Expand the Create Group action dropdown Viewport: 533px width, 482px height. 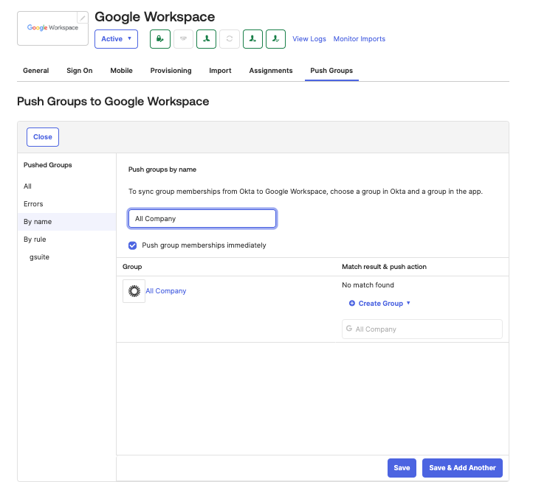tap(380, 304)
